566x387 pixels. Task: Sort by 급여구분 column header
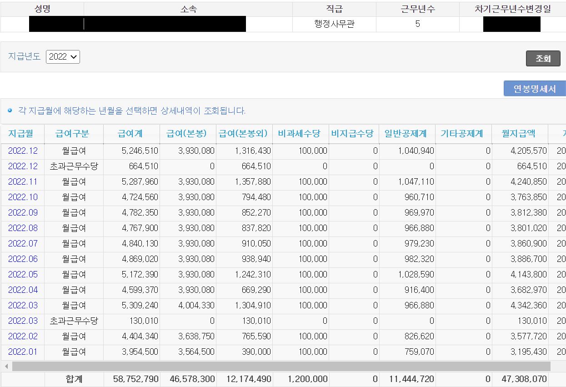[x=72, y=134]
